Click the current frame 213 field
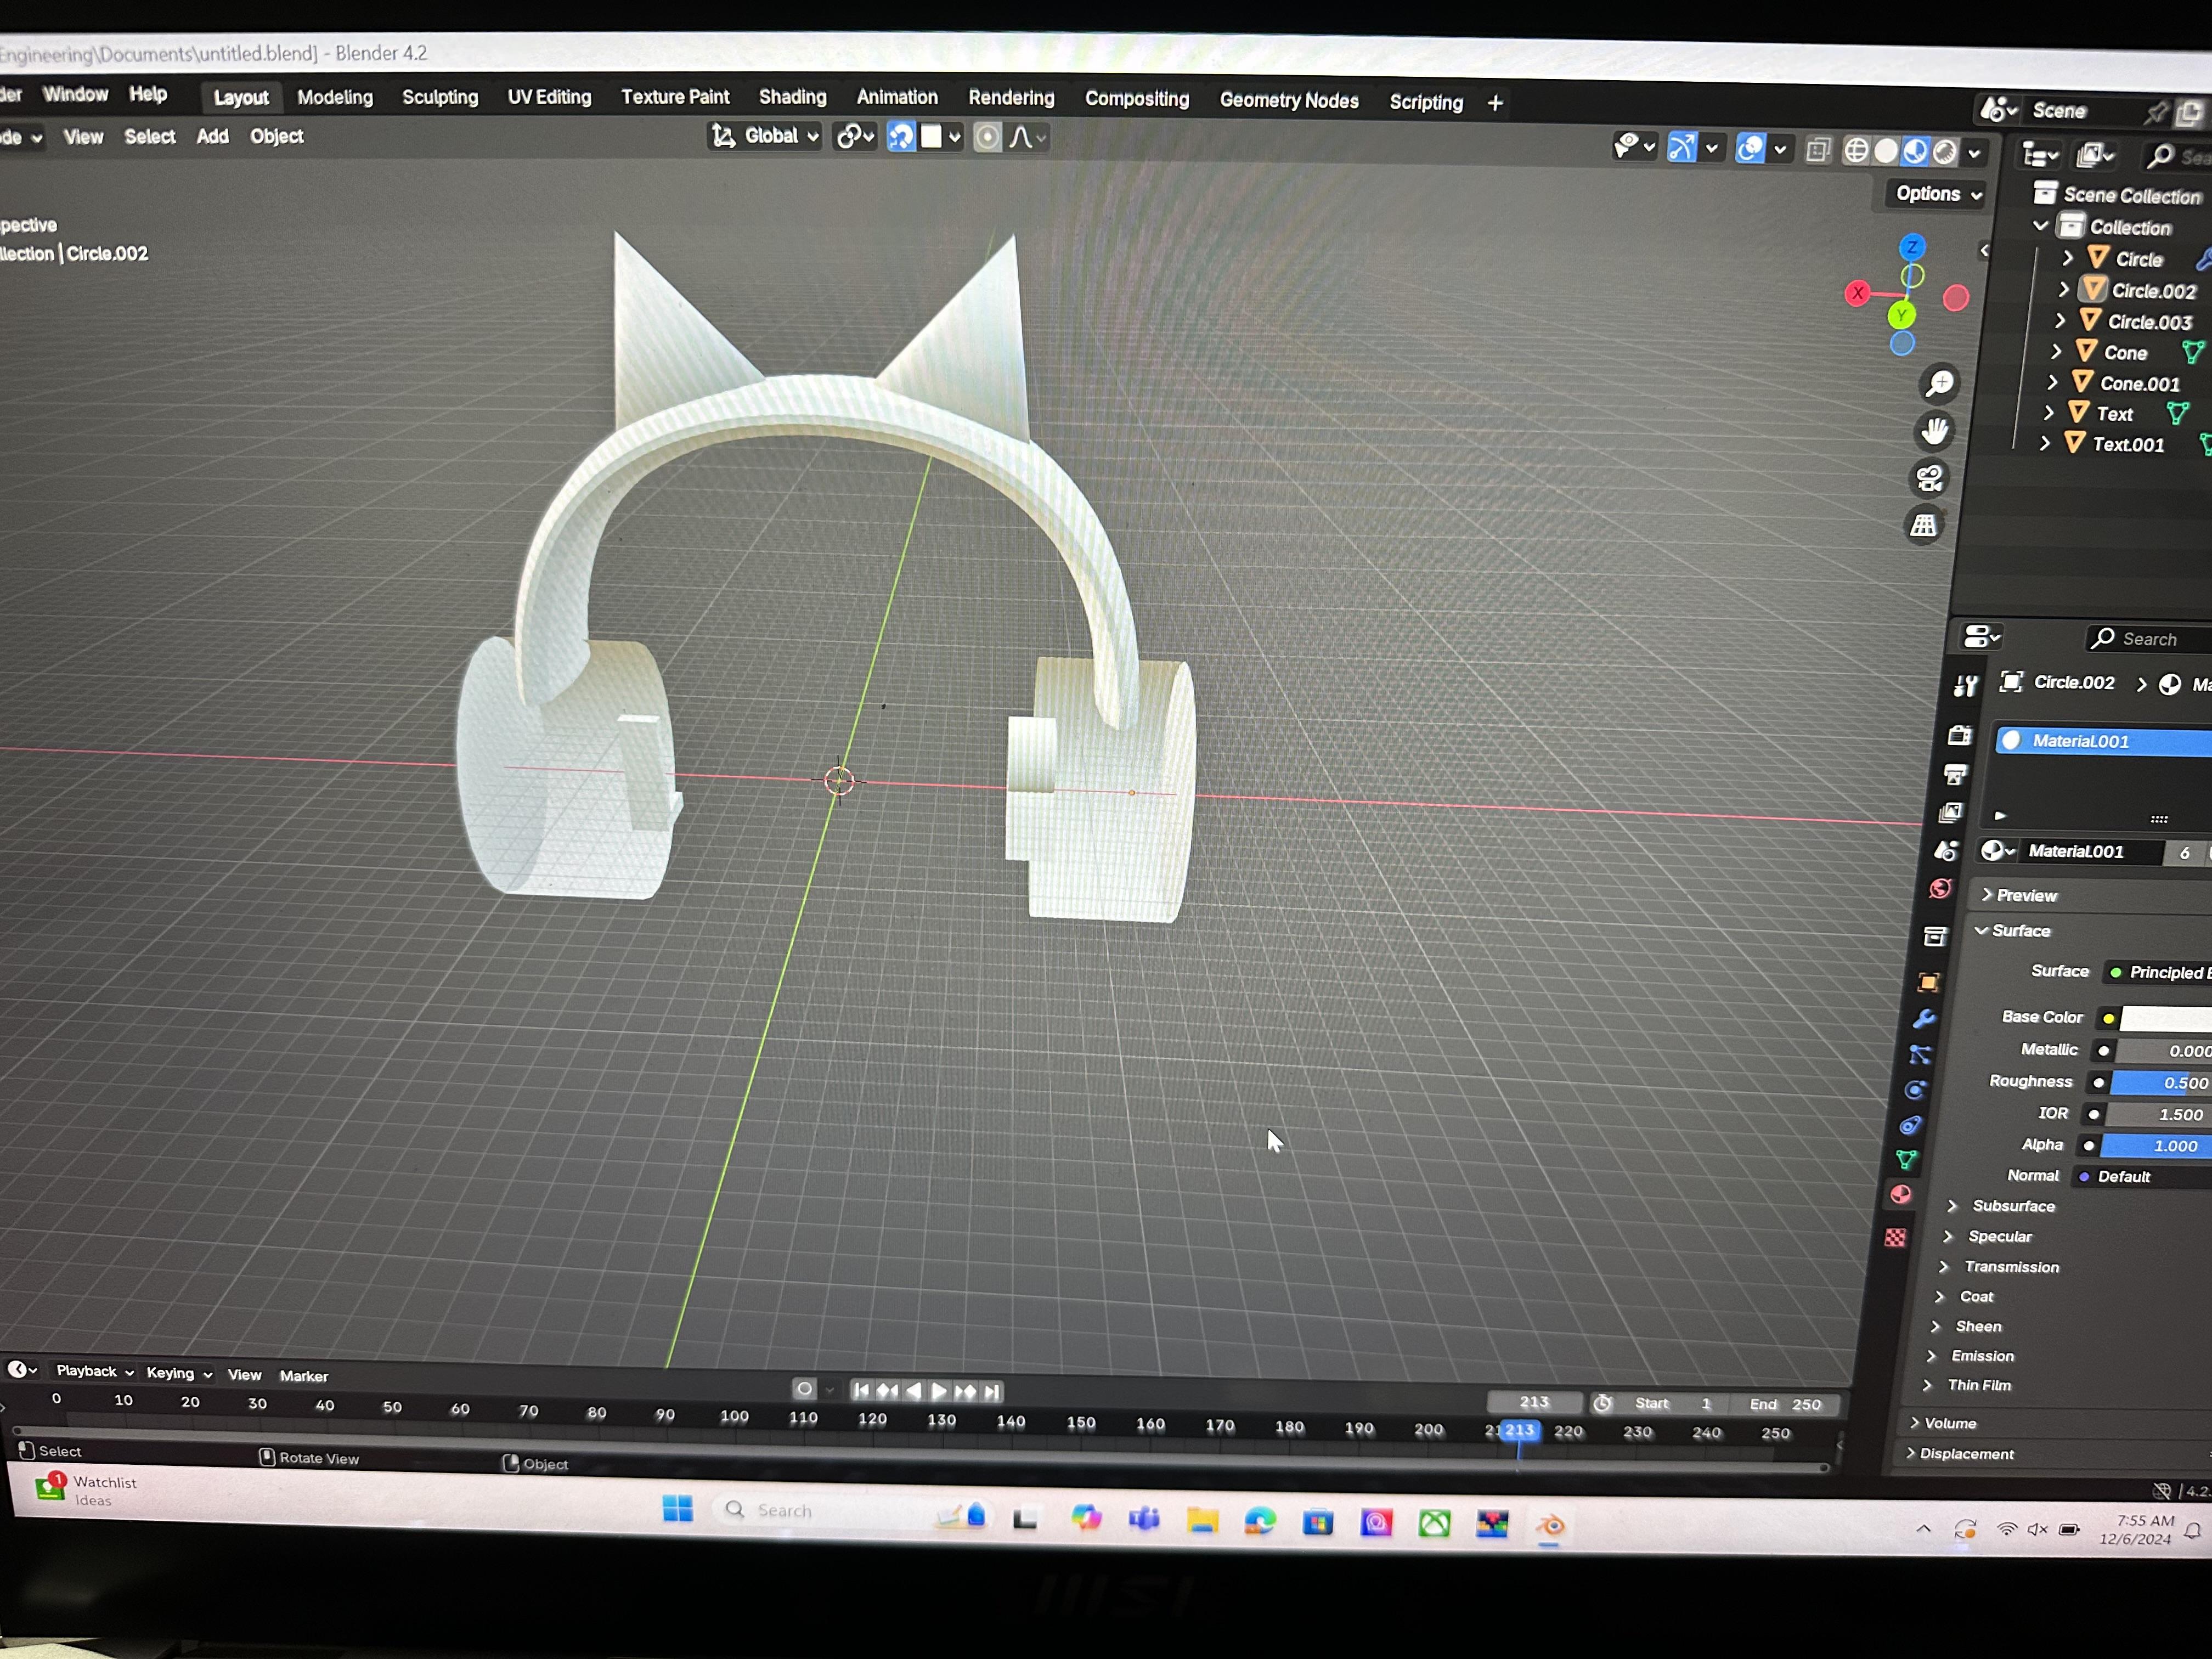Screen dimensions: 2212x1659 1534,1402
